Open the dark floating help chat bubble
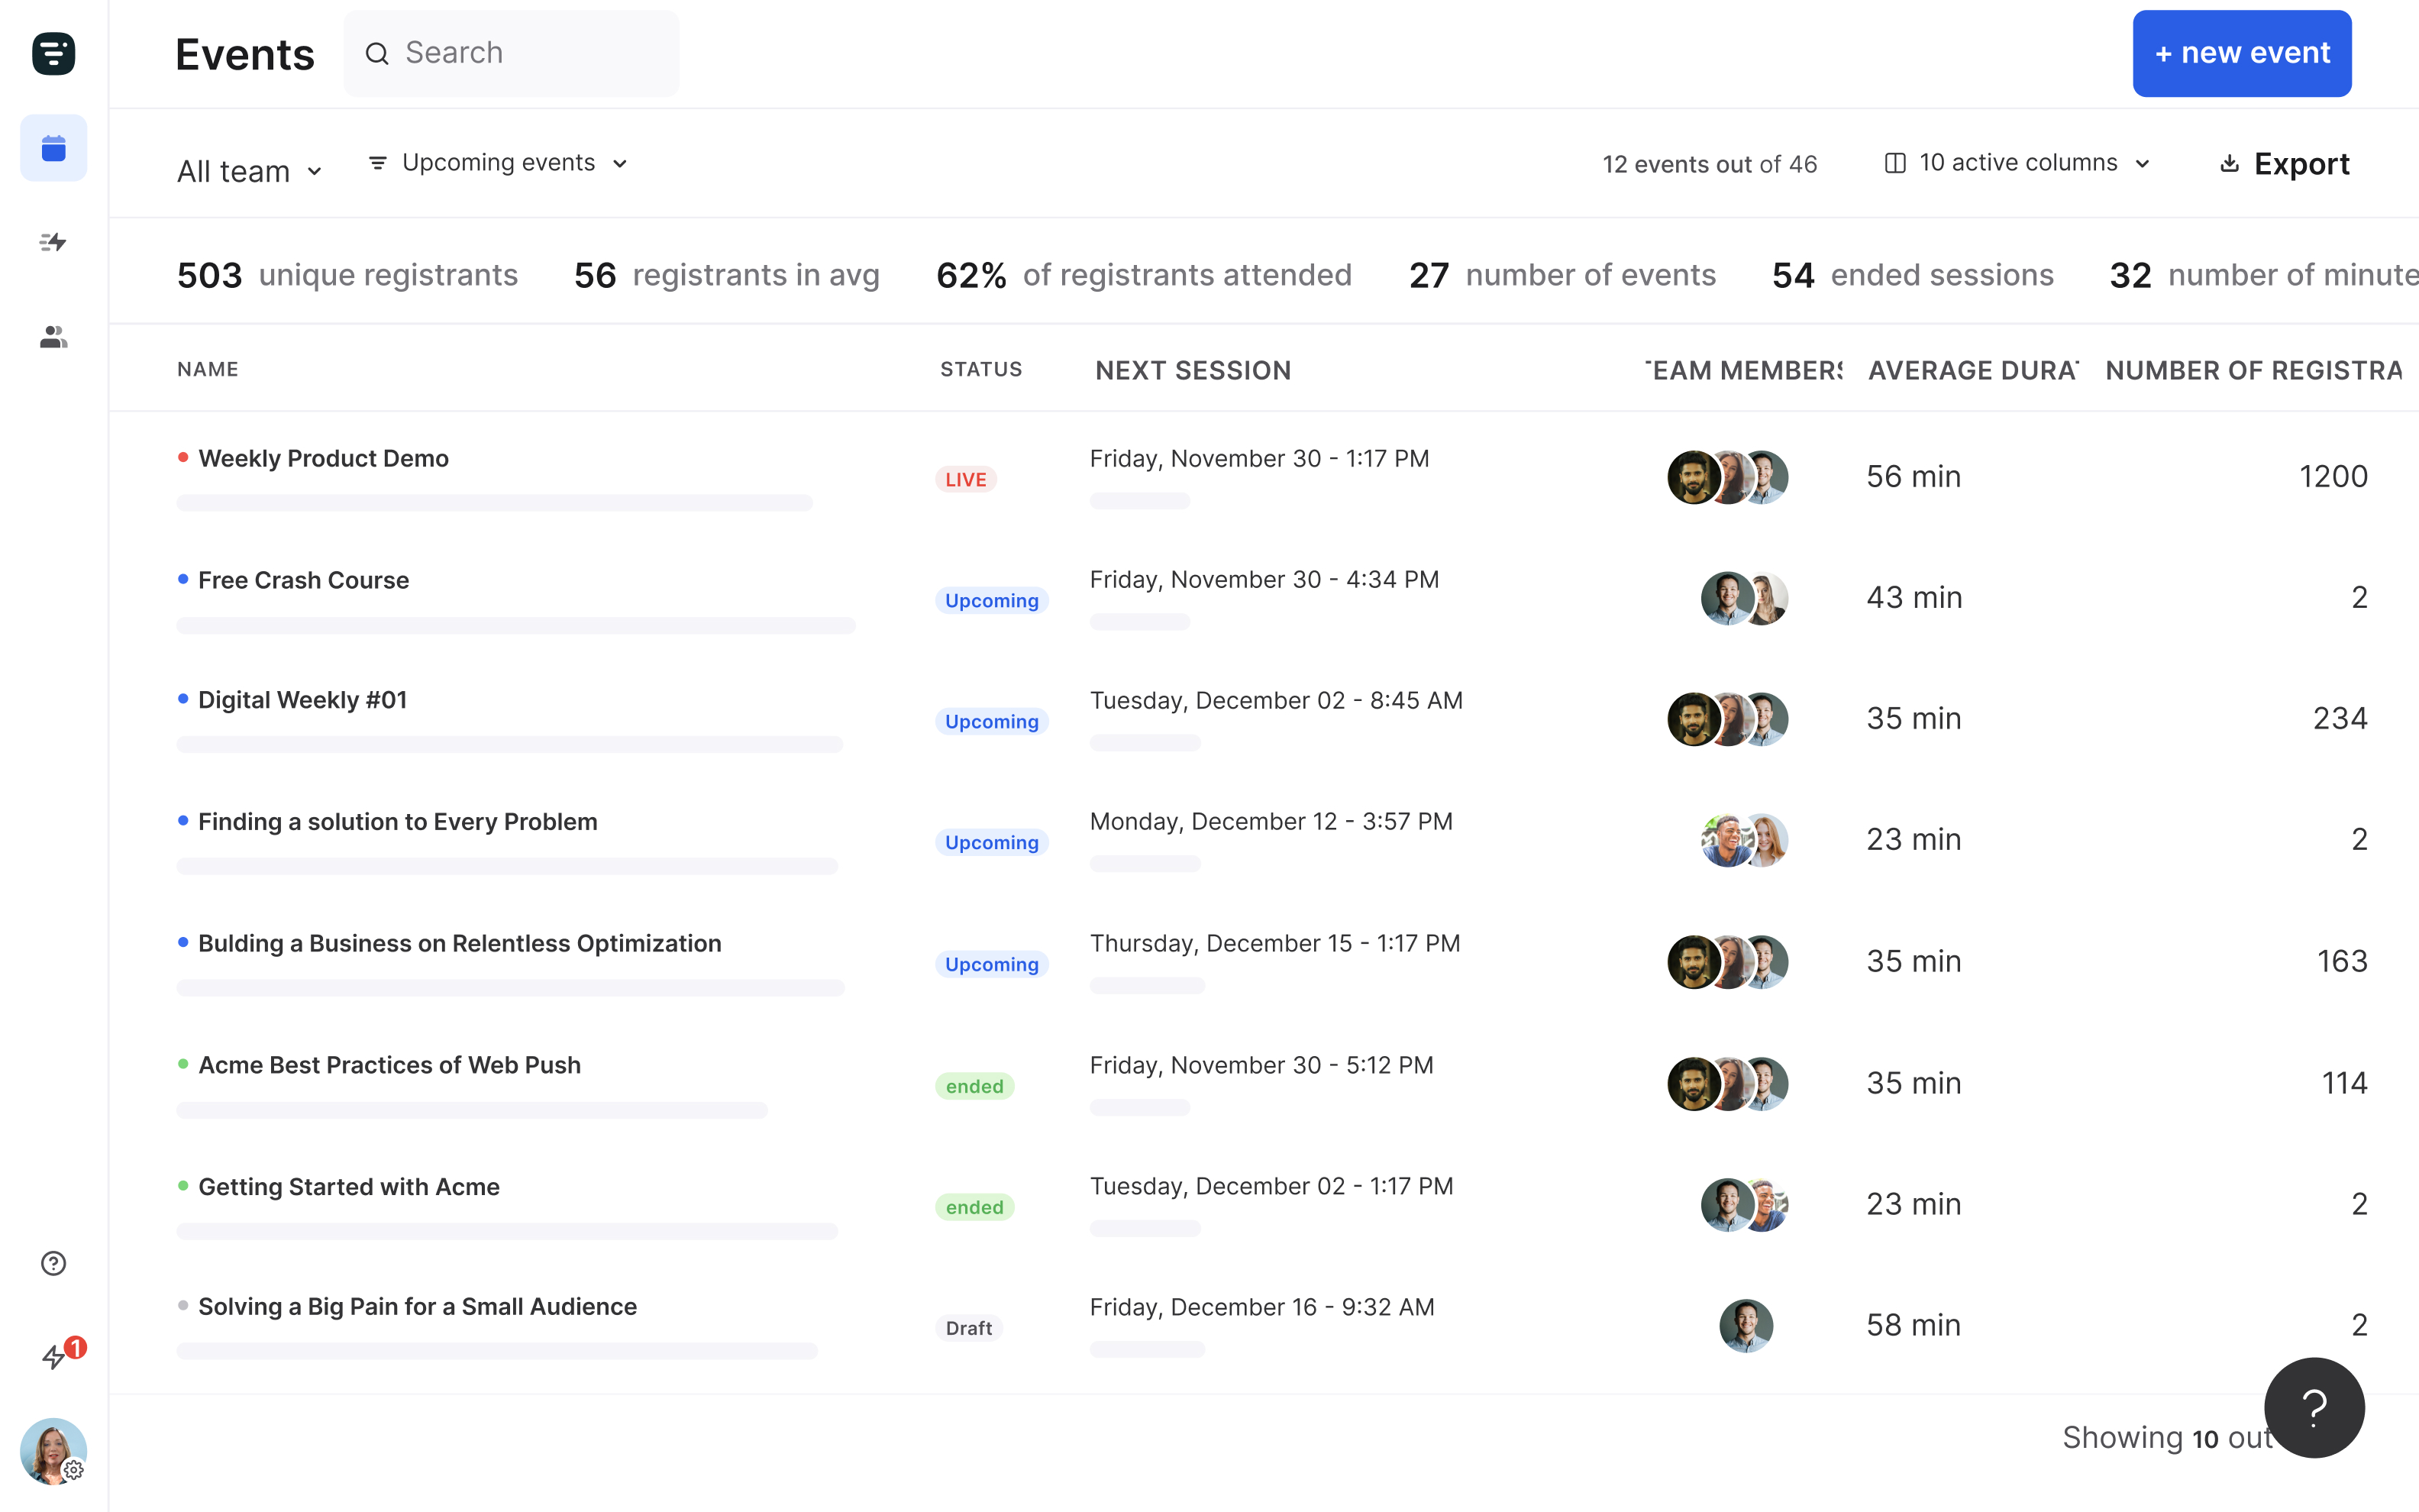Screen dimensions: 2419x1512 [x=2314, y=1407]
